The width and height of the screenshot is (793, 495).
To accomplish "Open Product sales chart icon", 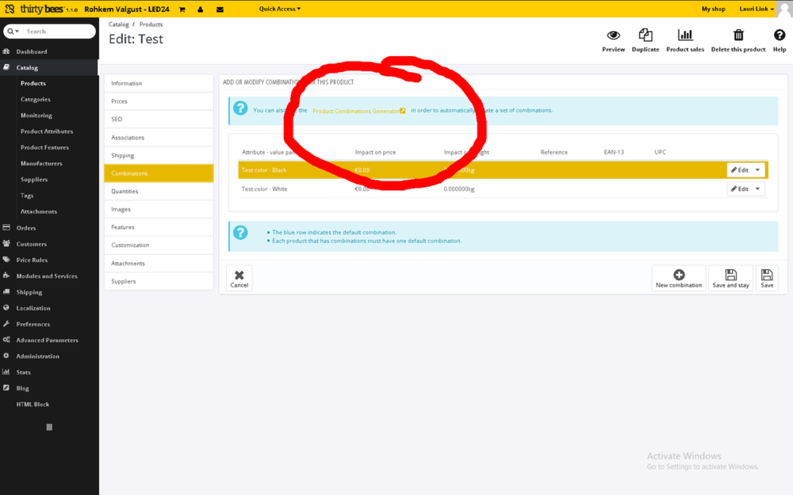I will 685,36.
